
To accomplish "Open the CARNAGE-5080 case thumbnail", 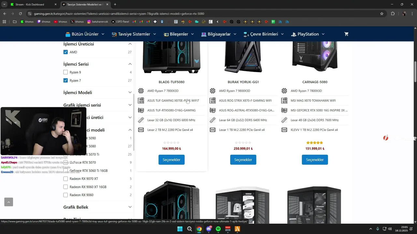I will pos(315,57).
